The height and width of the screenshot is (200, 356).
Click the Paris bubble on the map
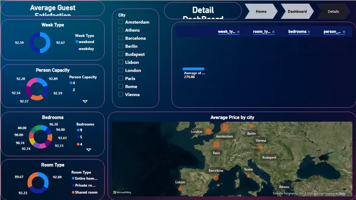pyautogui.click(x=216, y=144)
